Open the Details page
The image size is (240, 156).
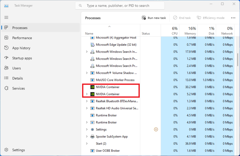coord(40,78)
